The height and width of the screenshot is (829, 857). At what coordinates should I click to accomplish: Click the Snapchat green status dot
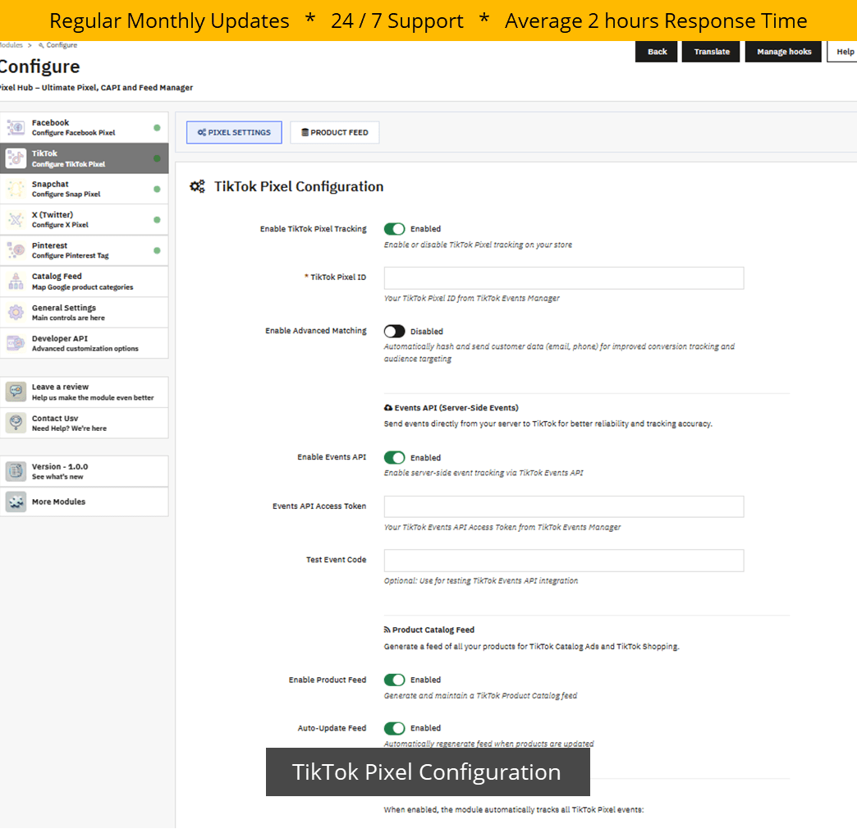tap(157, 189)
